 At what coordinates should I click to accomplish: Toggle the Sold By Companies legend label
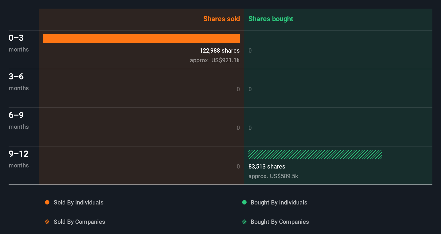pos(79,222)
